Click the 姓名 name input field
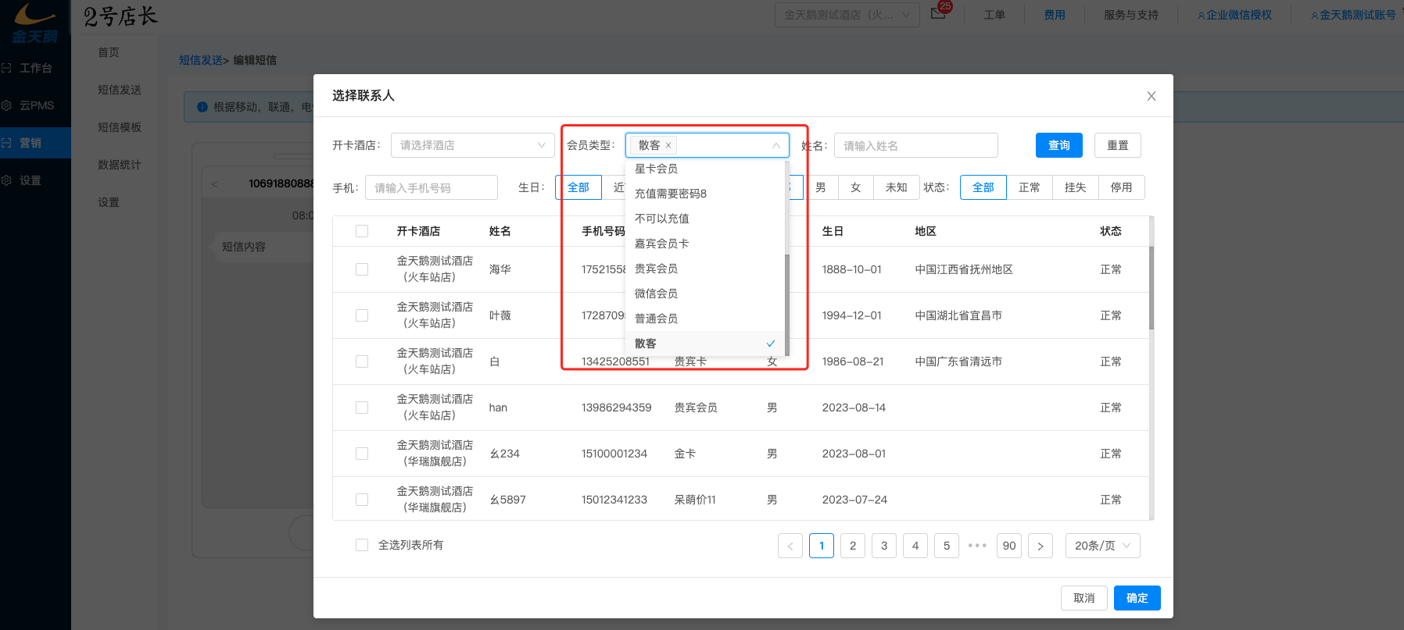 coord(916,145)
